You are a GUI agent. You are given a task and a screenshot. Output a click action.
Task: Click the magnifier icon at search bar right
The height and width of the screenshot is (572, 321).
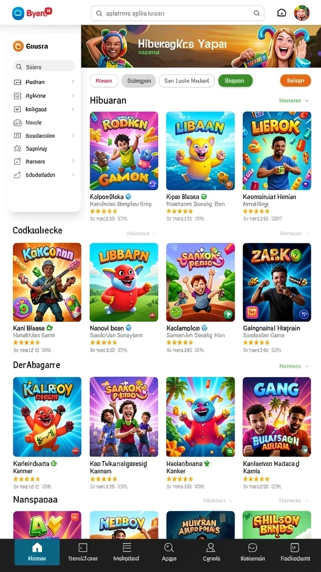[256, 13]
